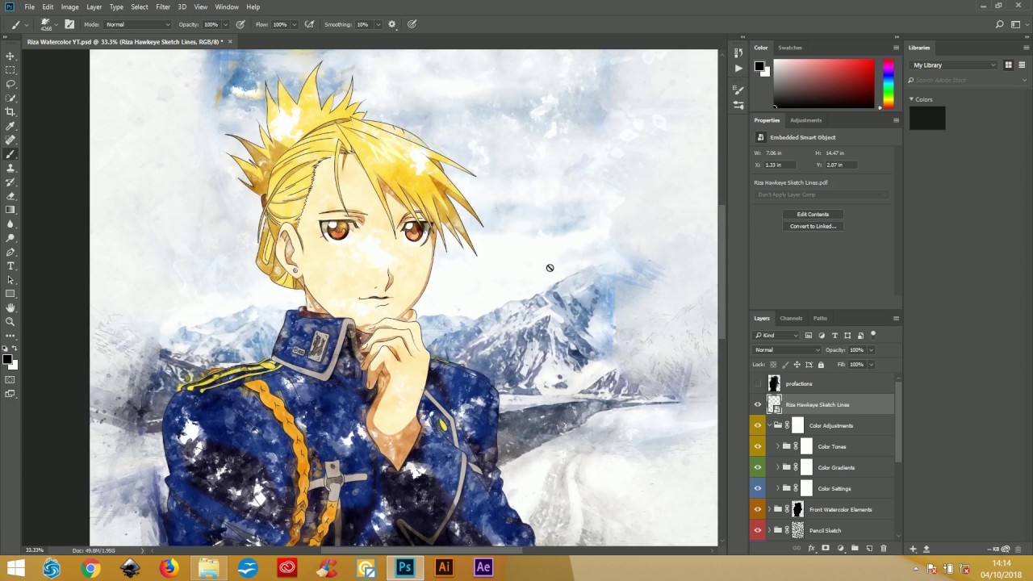1033x581 pixels.
Task: Select the Brush tool in toolbar
Action: tap(10, 153)
